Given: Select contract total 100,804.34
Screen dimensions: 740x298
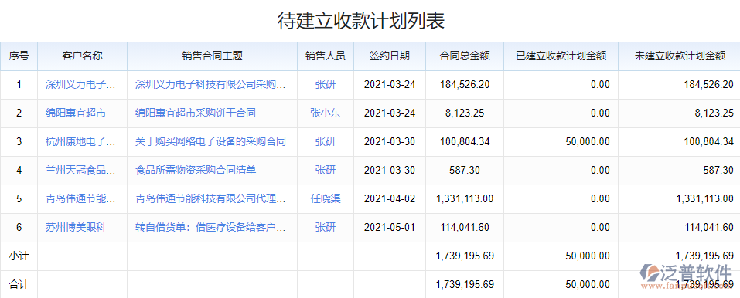Looking at the screenshot, I should pos(465,141).
